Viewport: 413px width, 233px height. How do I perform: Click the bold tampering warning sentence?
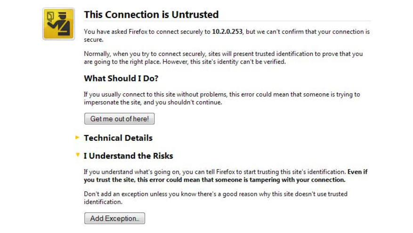226,176
